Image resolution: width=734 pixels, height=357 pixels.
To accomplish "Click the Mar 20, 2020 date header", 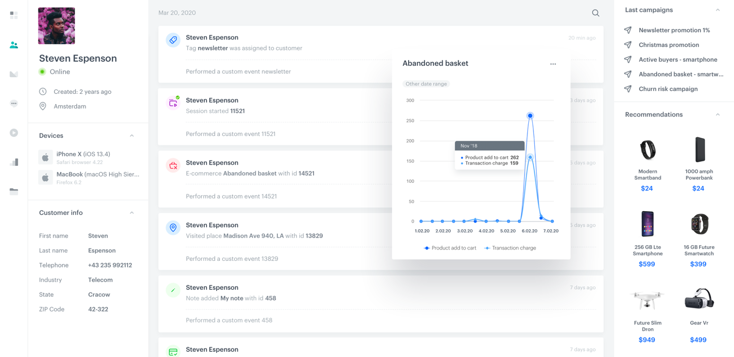I will [x=177, y=13].
